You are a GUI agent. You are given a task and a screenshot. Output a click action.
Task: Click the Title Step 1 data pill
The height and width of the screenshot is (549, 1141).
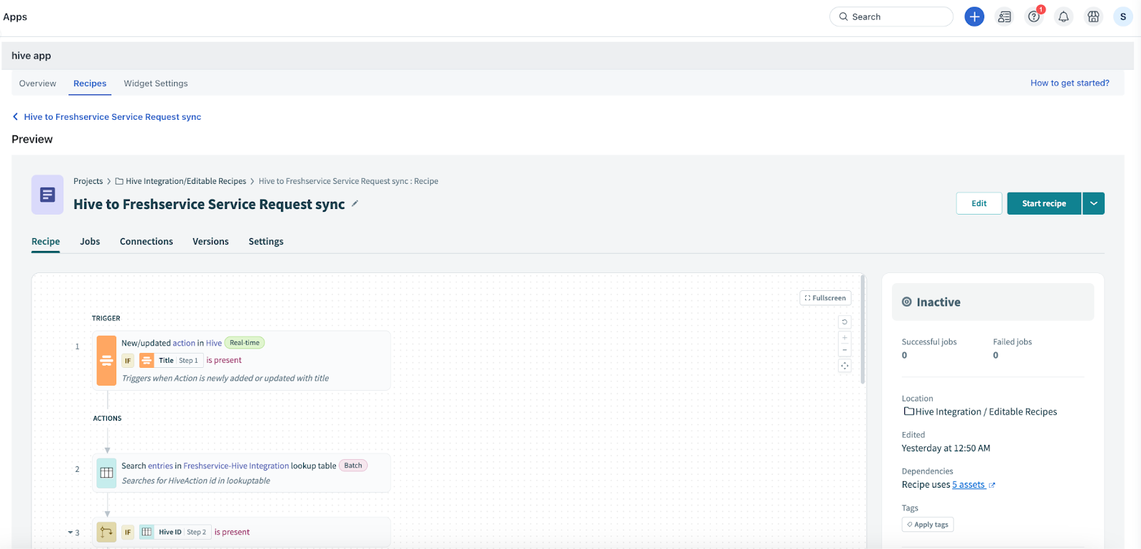(x=171, y=361)
